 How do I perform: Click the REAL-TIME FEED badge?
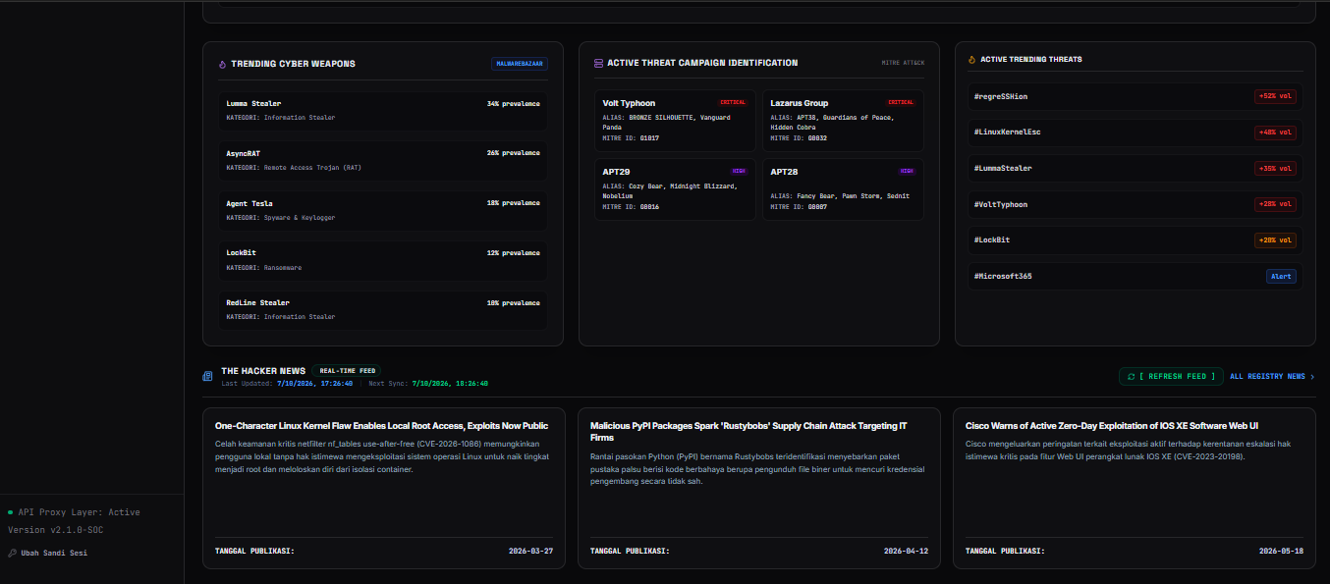(x=348, y=371)
